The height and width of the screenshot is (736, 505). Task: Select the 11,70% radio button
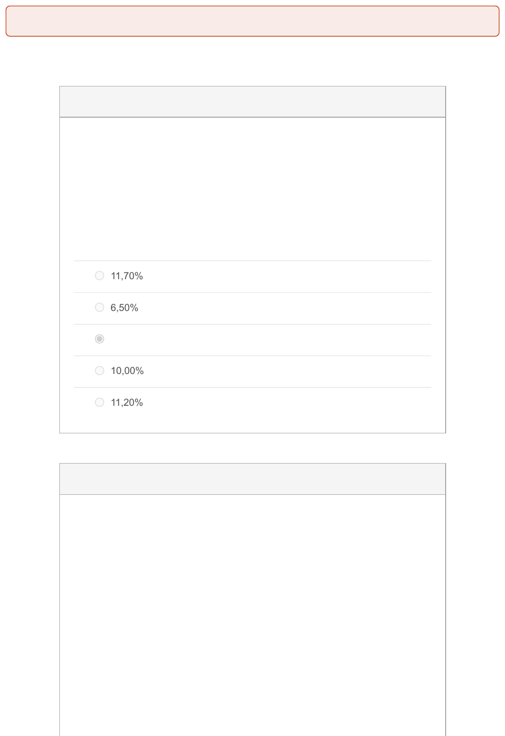[x=99, y=276]
